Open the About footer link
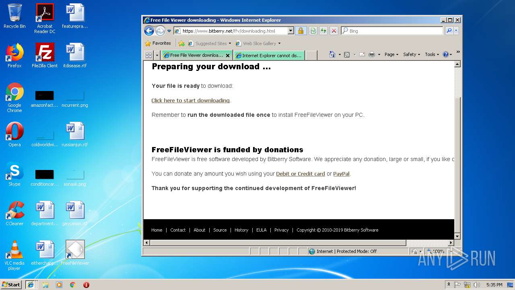This screenshot has height=290, width=515. [200, 230]
